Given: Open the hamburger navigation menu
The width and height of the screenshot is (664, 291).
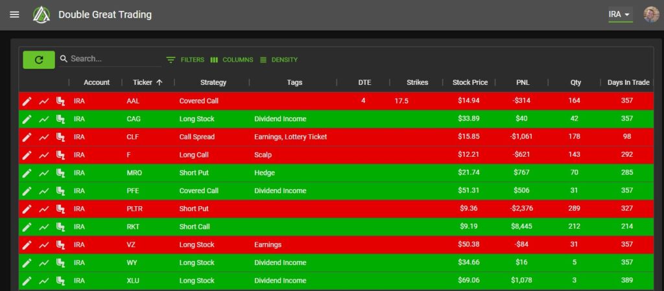Looking at the screenshot, I should (14, 15).
